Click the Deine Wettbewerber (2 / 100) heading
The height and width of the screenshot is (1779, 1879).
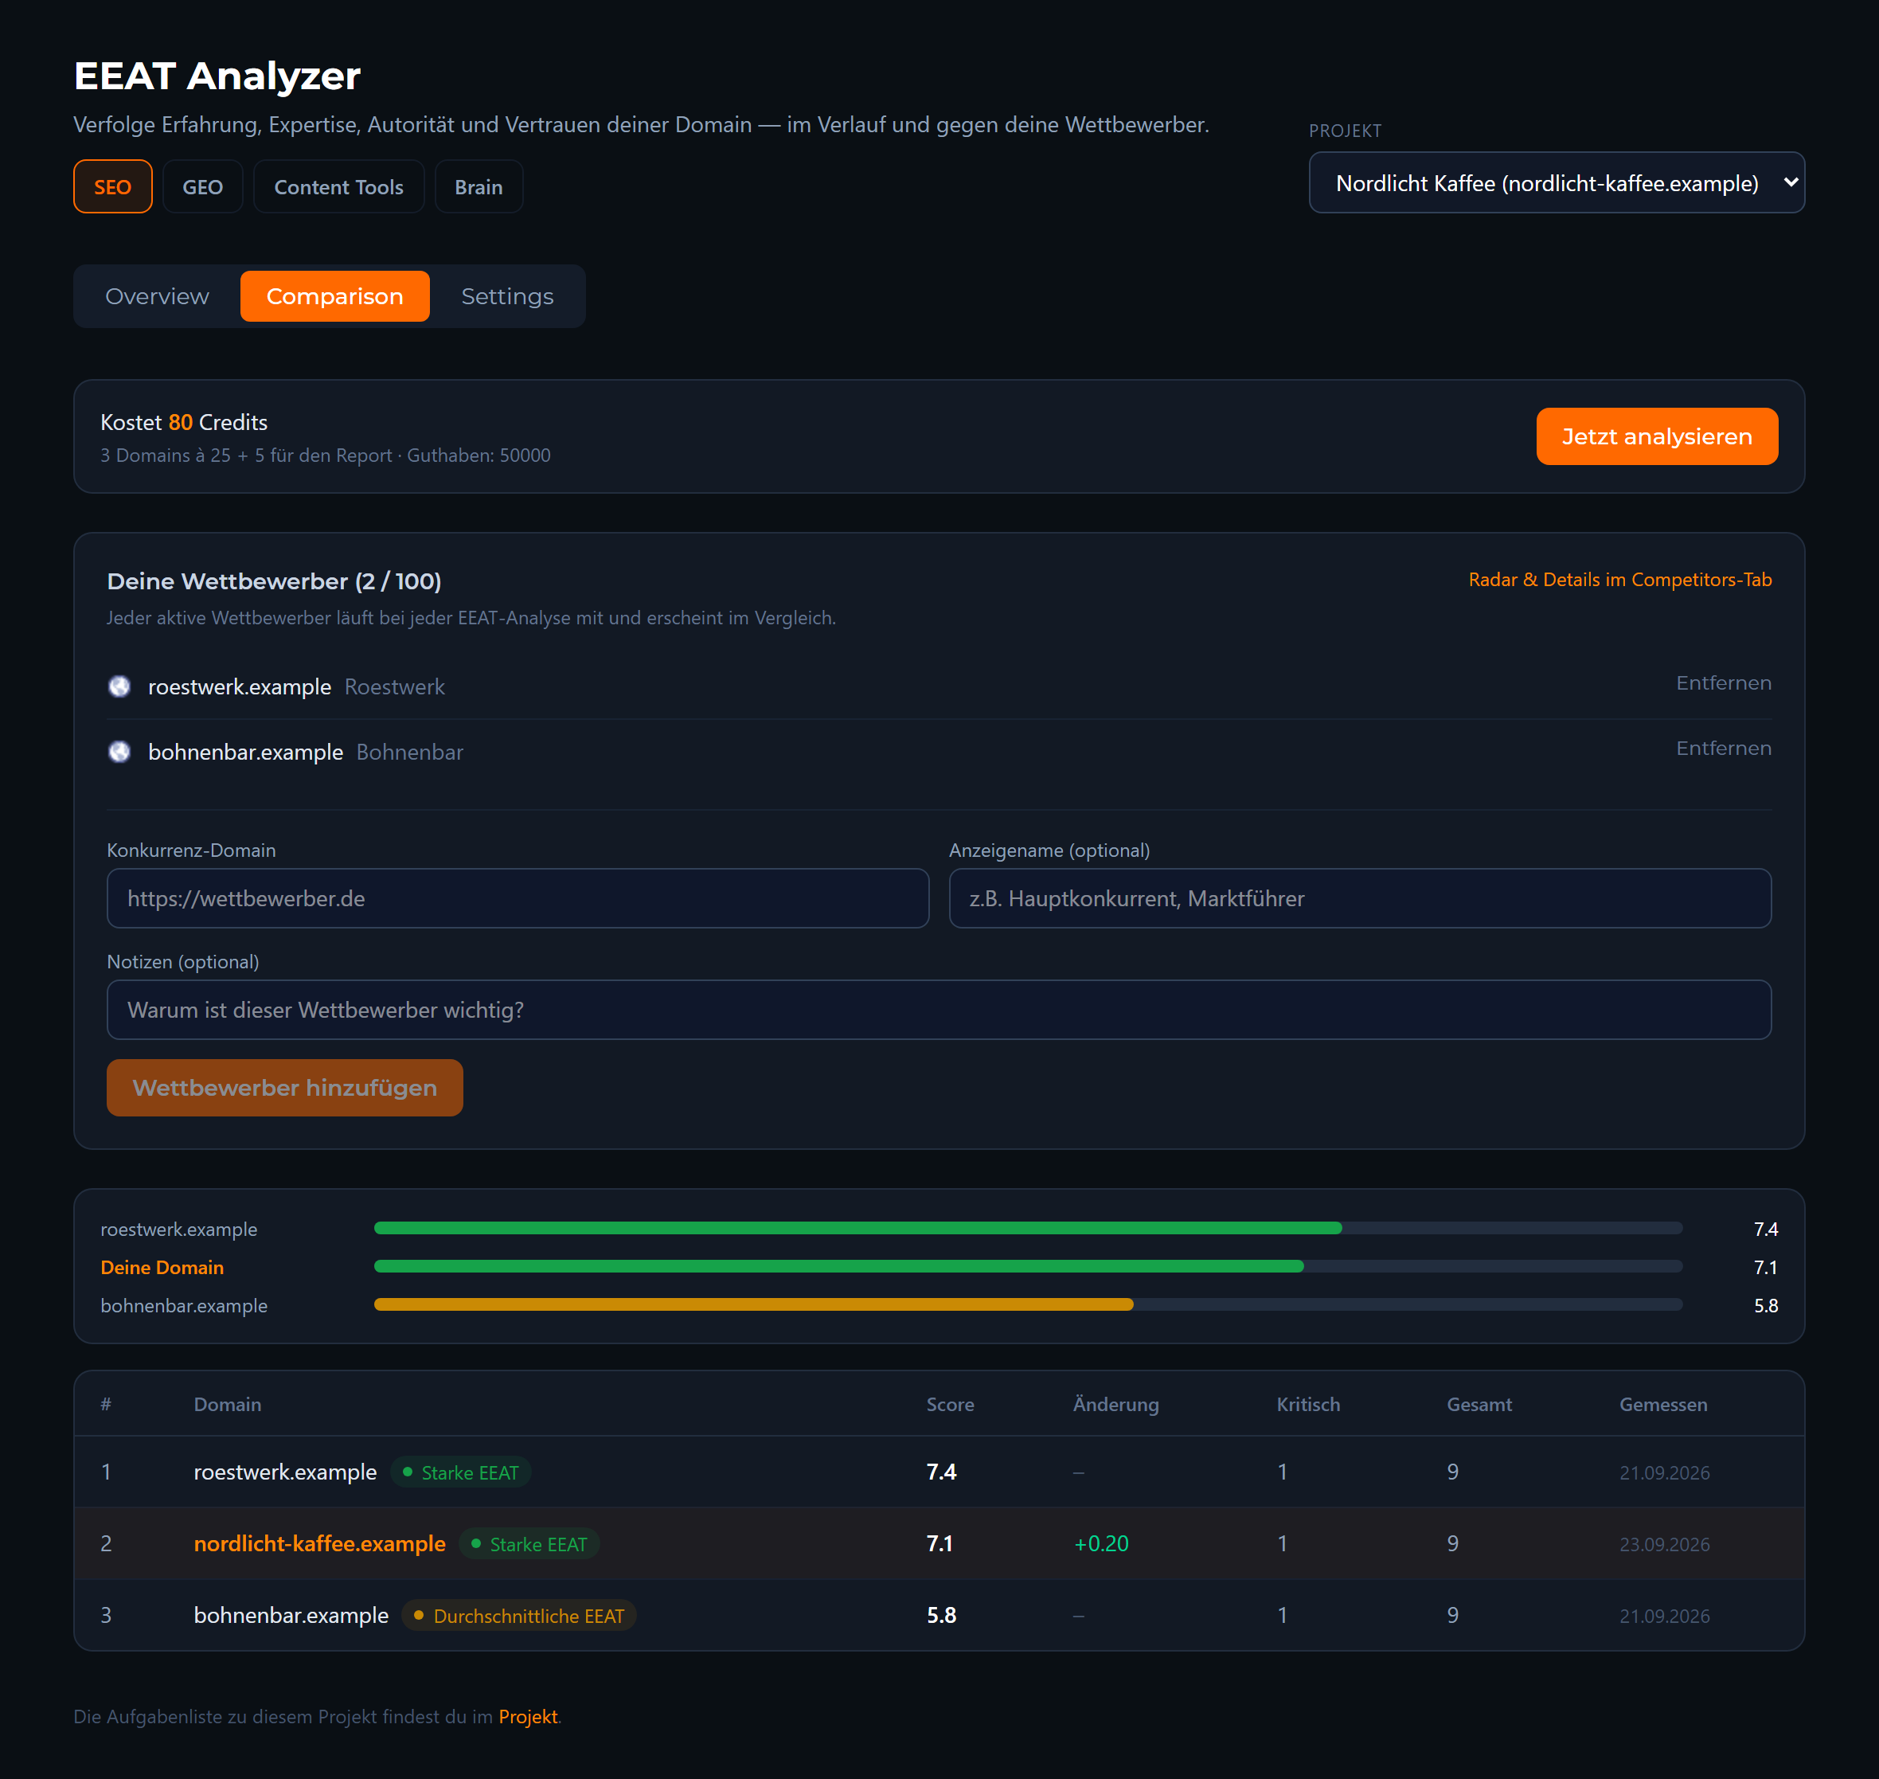274,581
